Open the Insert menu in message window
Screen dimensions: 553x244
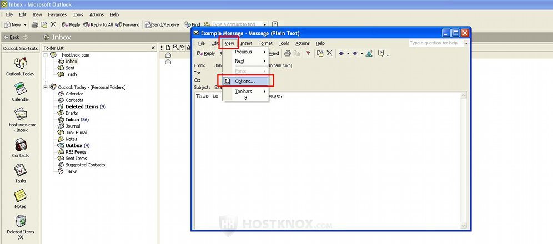click(x=246, y=43)
